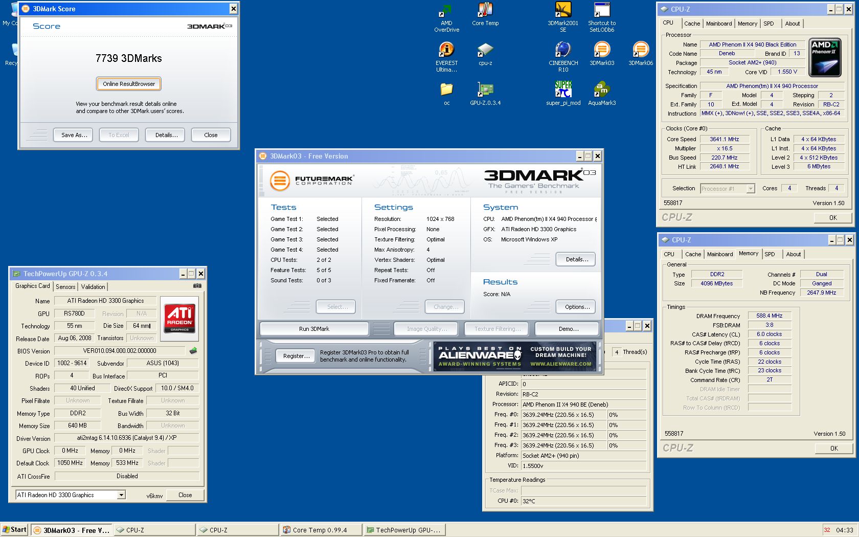Click Run 3DMark button
Viewport: 859px width, 537px height.
click(x=314, y=329)
